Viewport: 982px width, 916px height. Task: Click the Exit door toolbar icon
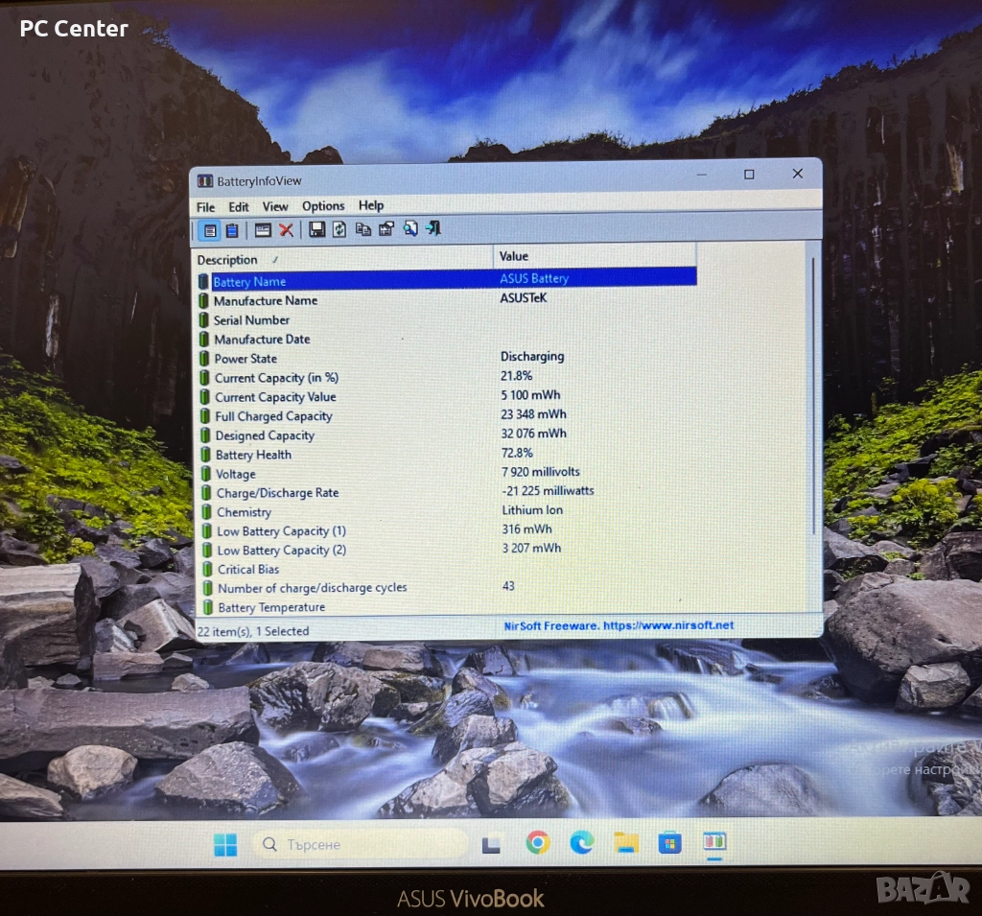tap(433, 228)
